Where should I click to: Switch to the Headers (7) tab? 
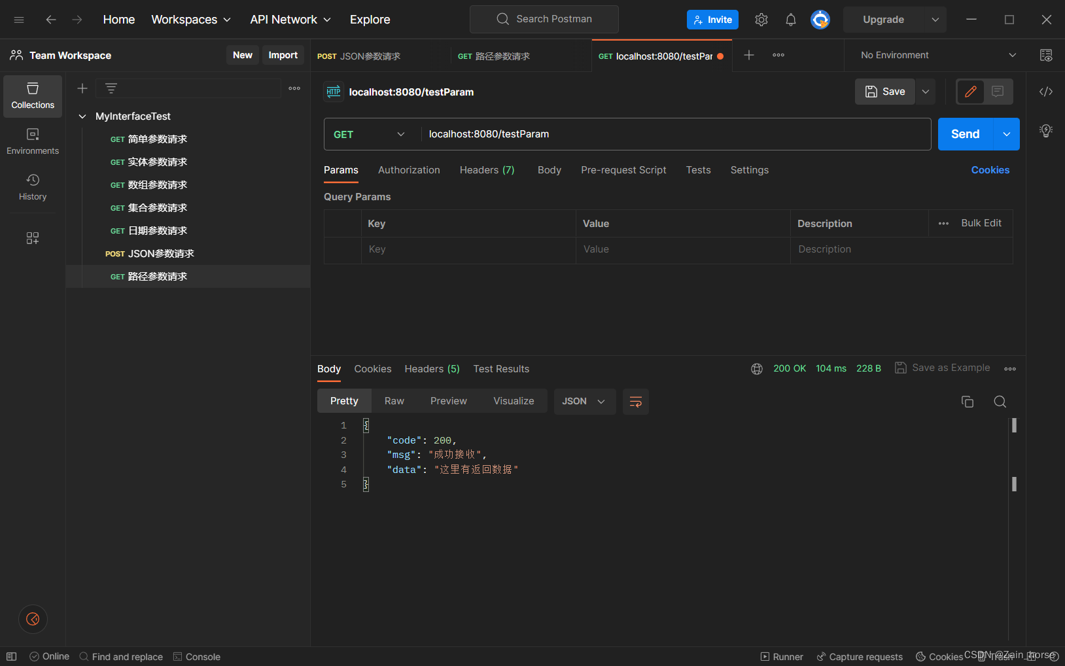(x=487, y=170)
